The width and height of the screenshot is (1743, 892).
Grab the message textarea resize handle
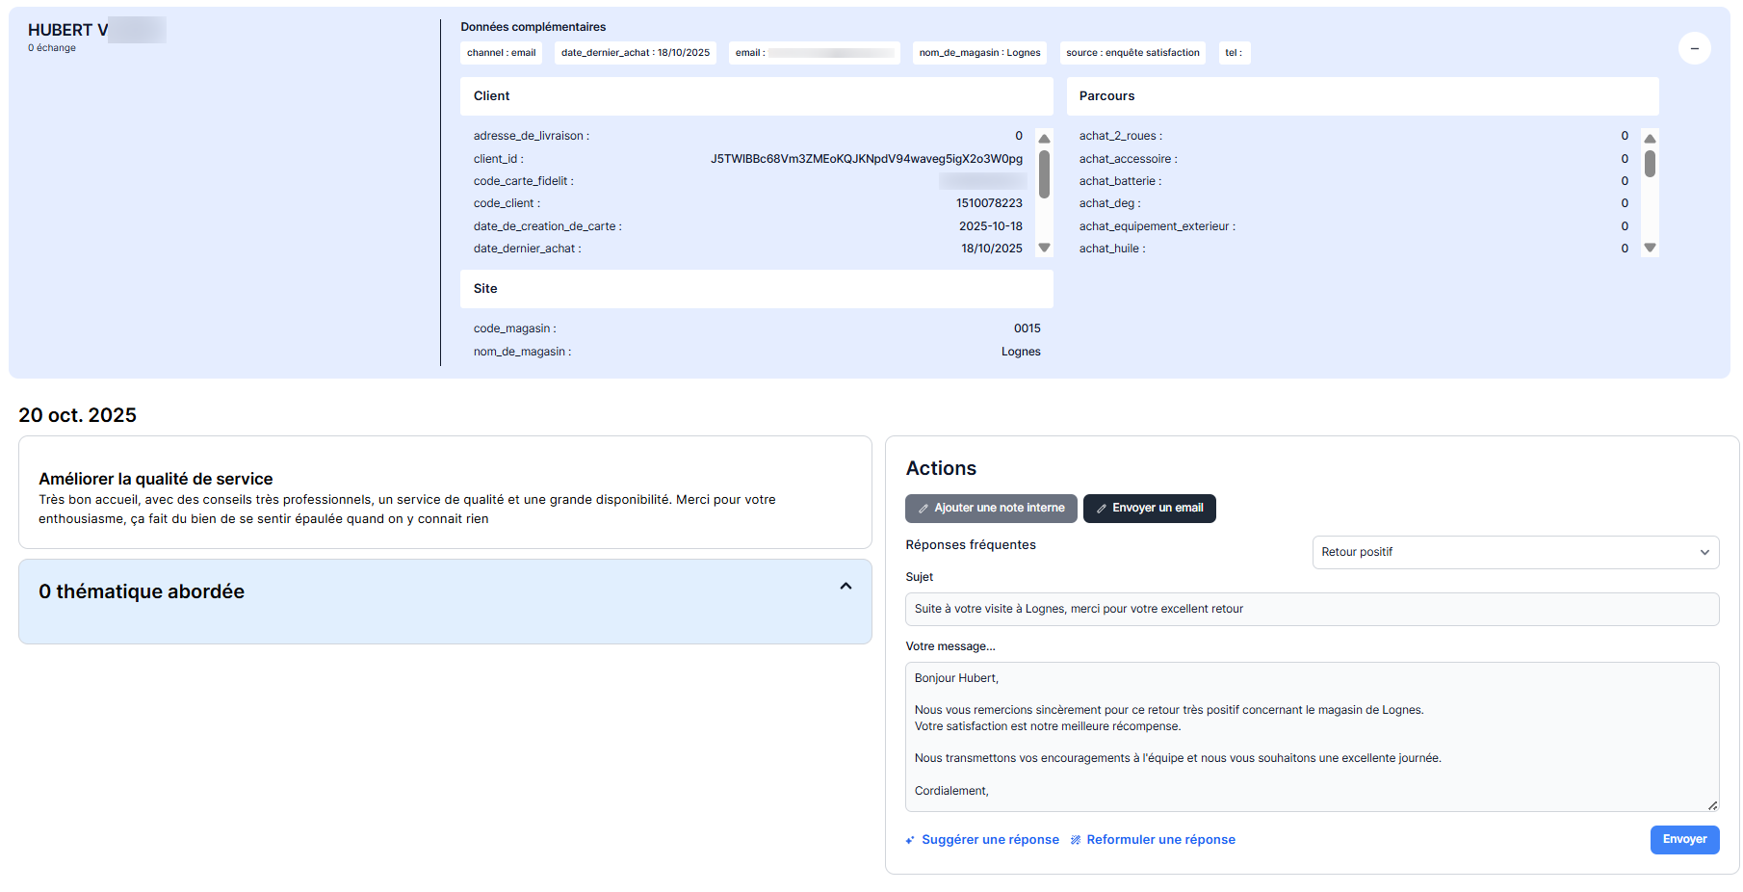[1712, 805]
